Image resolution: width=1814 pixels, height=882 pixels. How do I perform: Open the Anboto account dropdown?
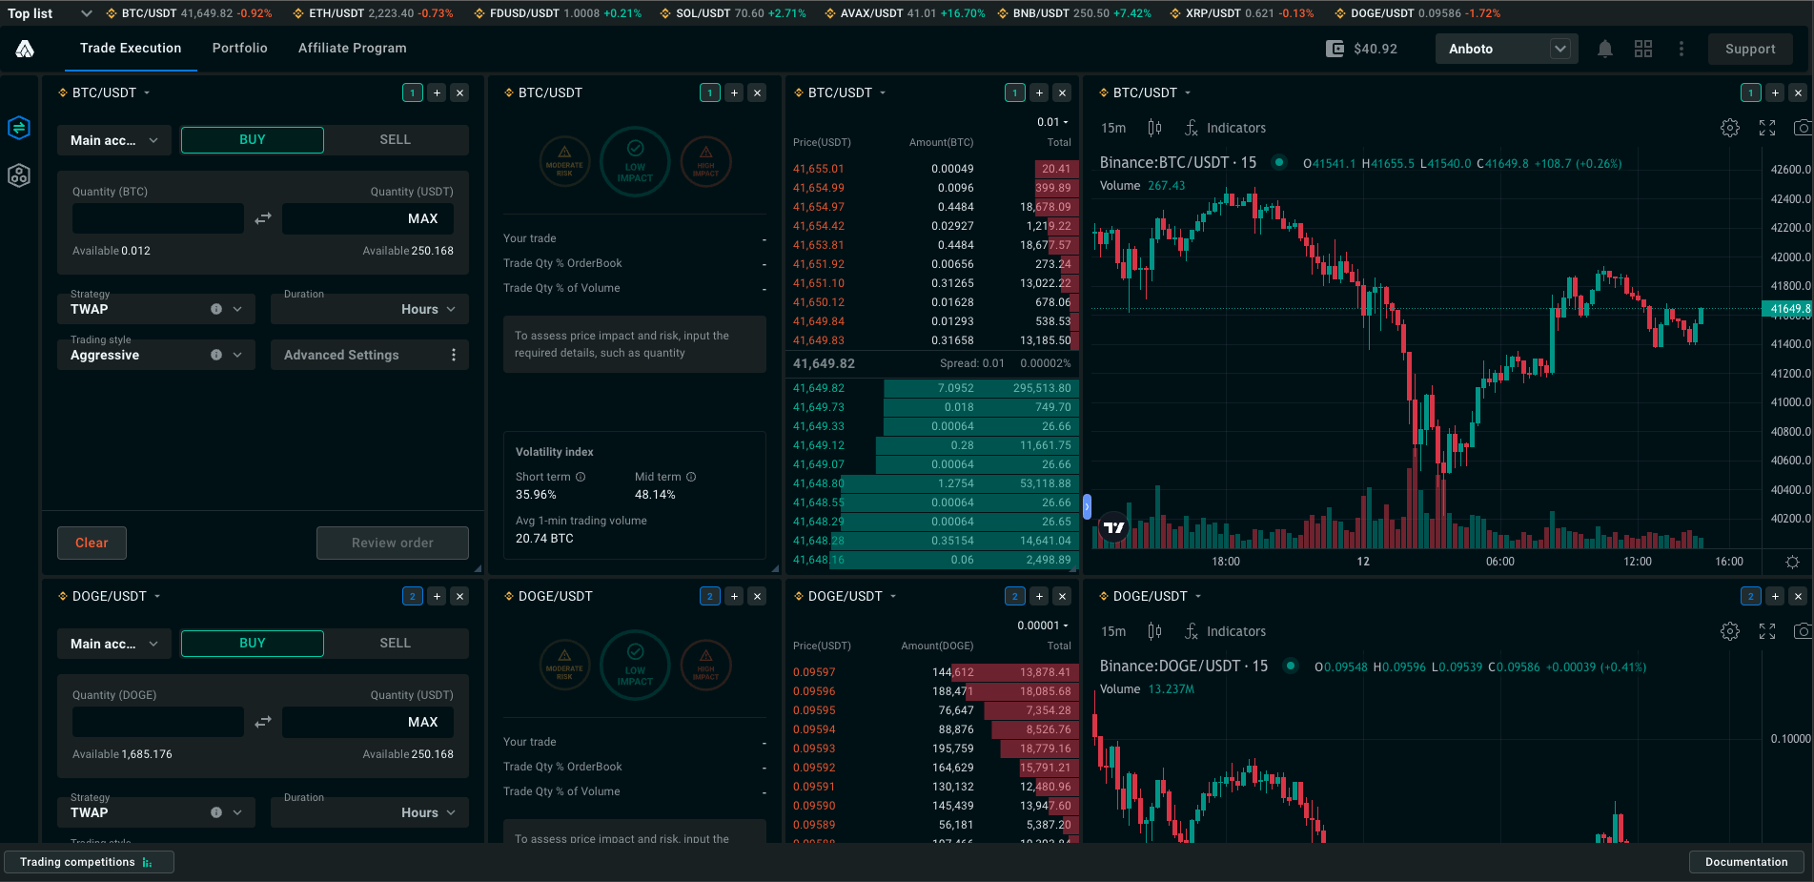pyautogui.click(x=1506, y=49)
